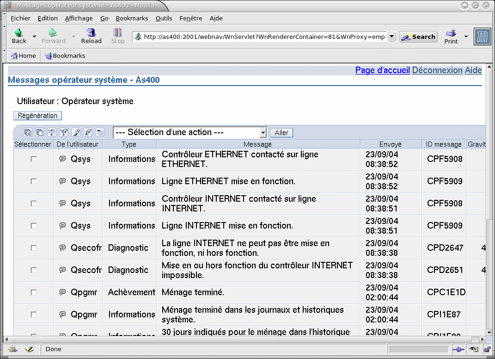Click the message bubble icon in the CPD2647 row
The height and width of the screenshot is (359, 495).
pos(62,248)
